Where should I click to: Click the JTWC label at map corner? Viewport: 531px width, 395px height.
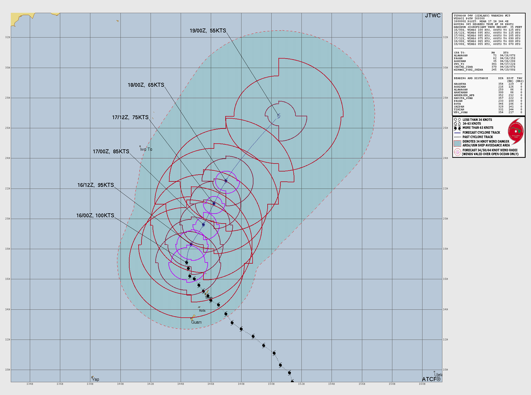pos(432,16)
